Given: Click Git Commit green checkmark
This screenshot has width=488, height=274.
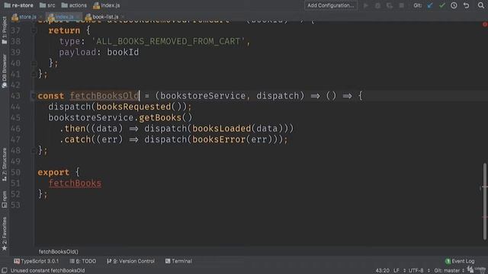Looking at the screenshot, I should [442, 5].
